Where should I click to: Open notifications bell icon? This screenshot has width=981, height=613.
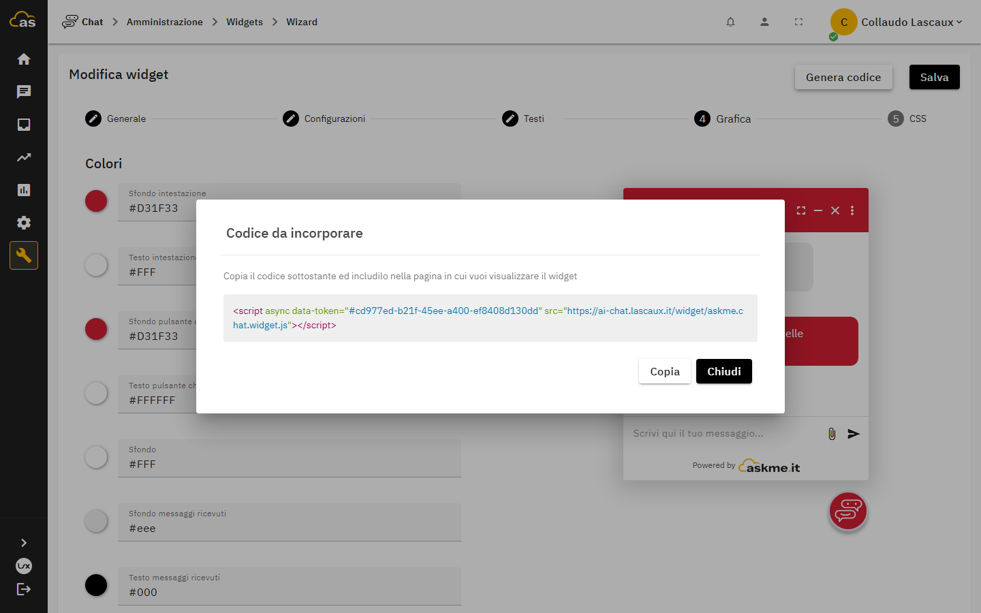tap(730, 22)
